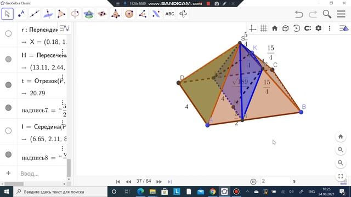Select the 37 / 64 step counter
Image resolution: width=351 pixels, height=197 pixels.
coord(144,181)
